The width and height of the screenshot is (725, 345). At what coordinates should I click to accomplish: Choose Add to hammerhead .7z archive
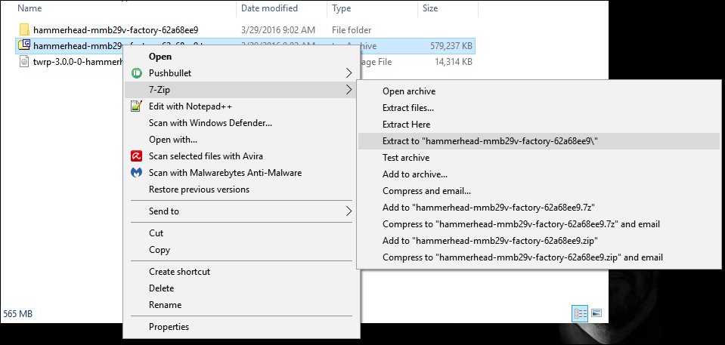coord(539,208)
